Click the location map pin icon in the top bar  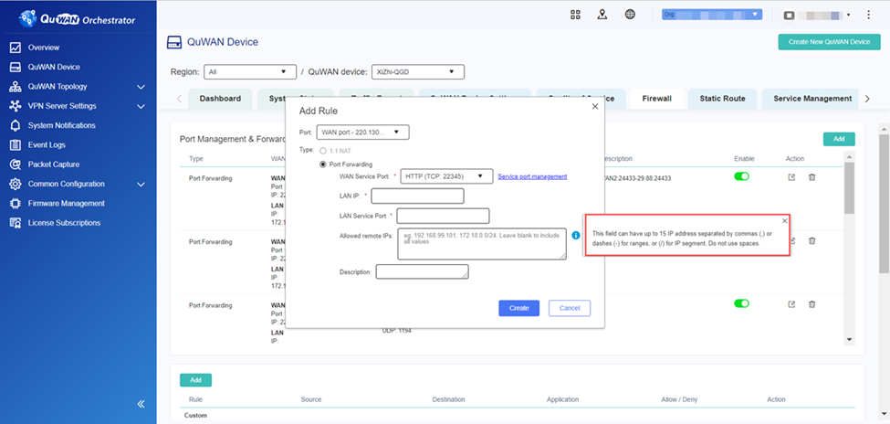(602, 15)
